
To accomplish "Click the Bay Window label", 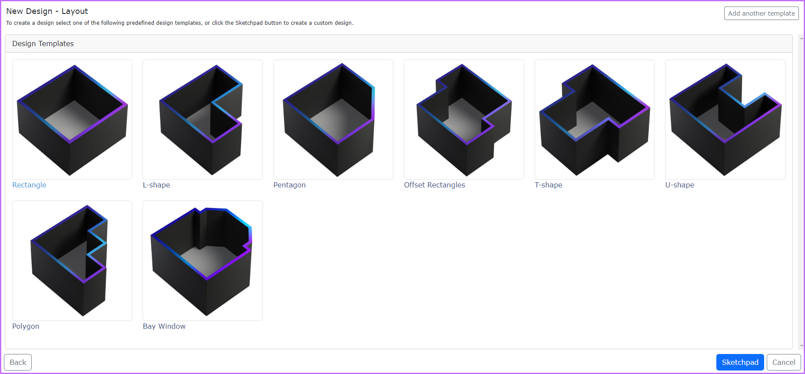I will click(x=164, y=326).
